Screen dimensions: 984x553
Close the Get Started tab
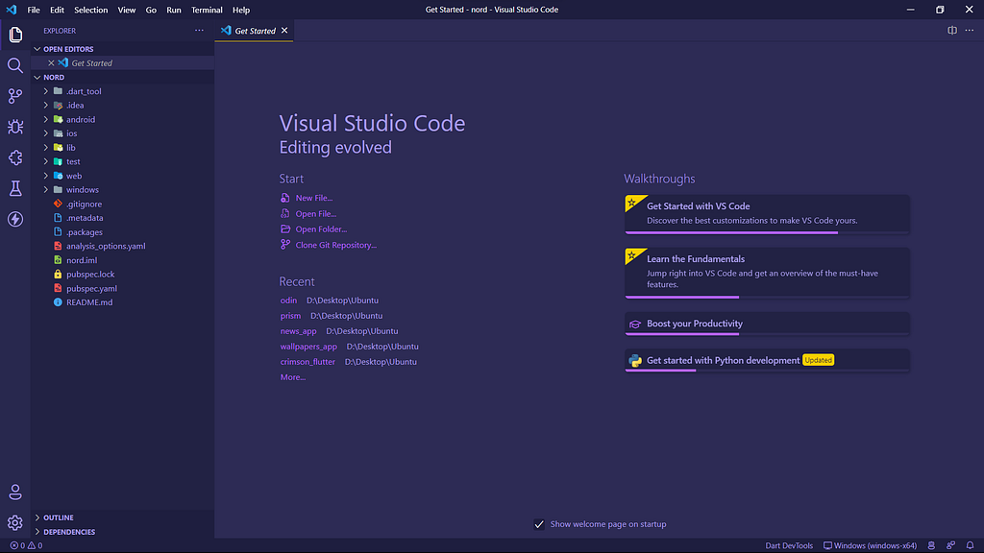284,30
